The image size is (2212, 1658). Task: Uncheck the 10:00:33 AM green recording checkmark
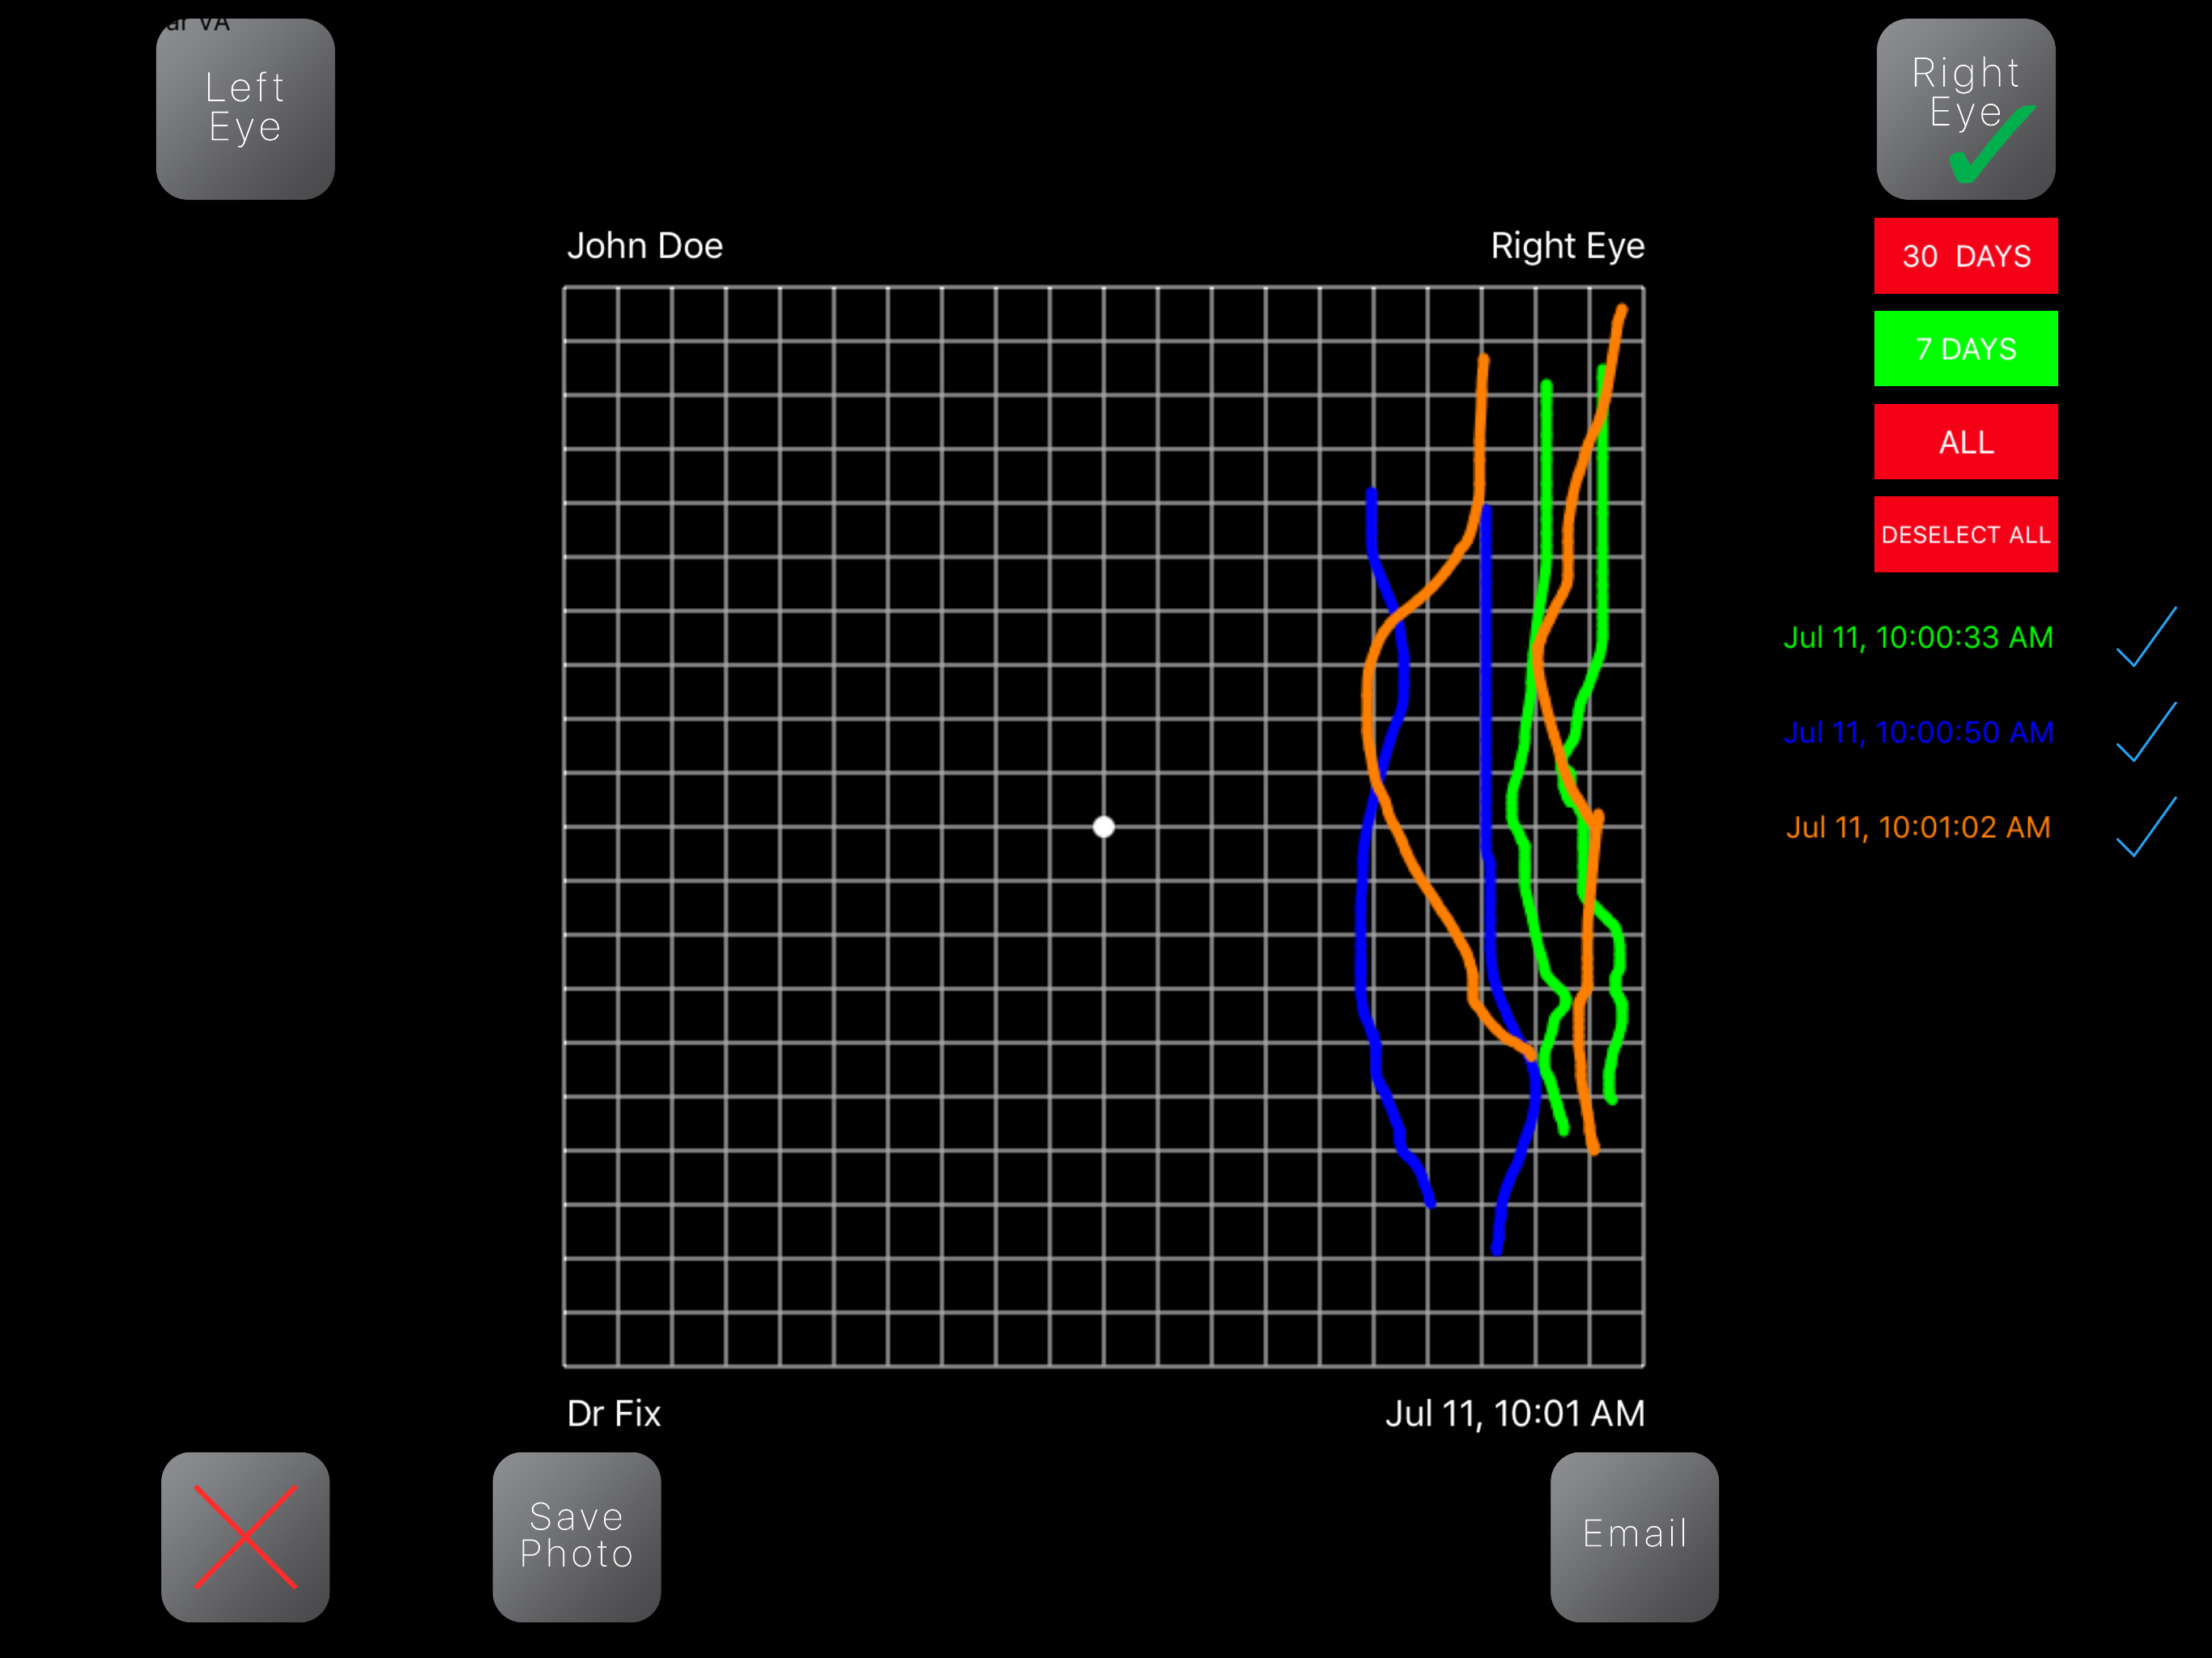(x=2146, y=637)
